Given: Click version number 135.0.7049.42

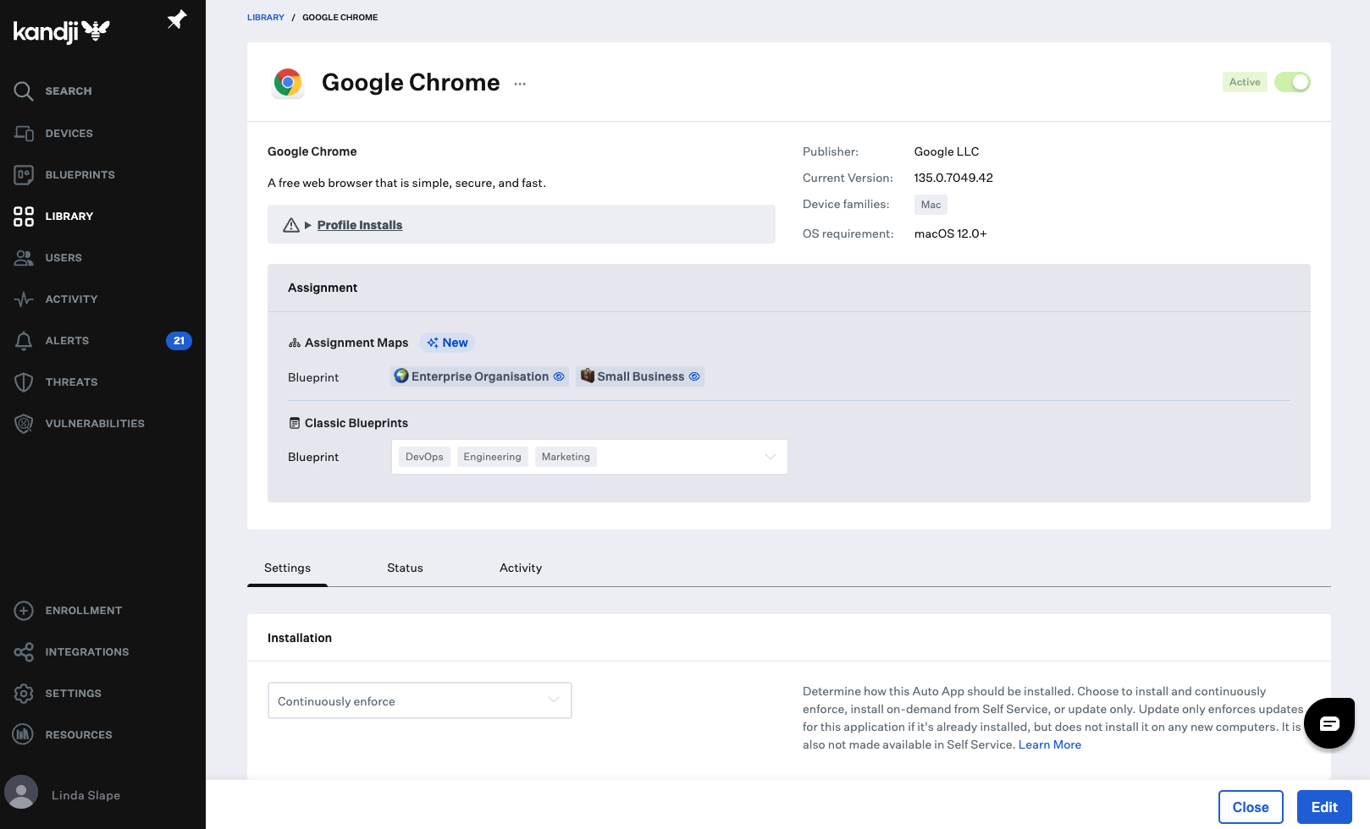Looking at the screenshot, I should click(953, 178).
